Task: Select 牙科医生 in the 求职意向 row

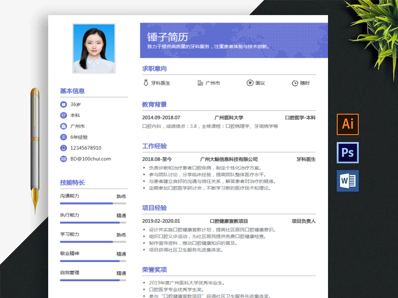Action: [x=161, y=83]
